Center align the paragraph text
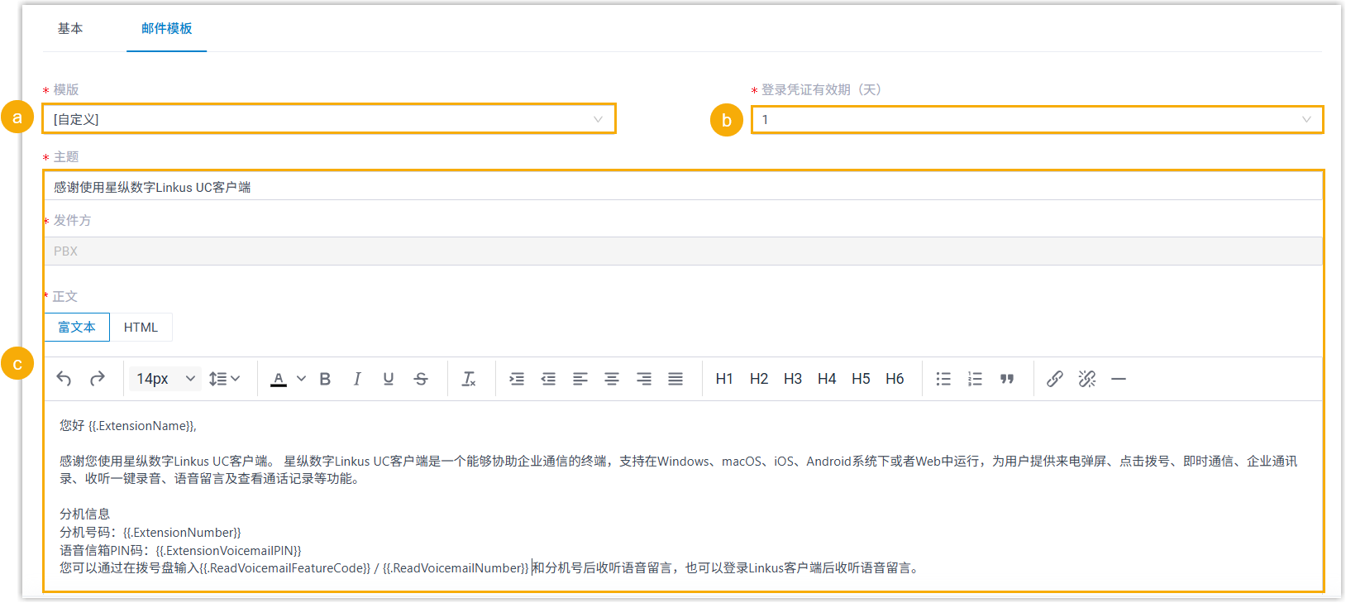Screen dimensions: 1346x603 point(612,379)
